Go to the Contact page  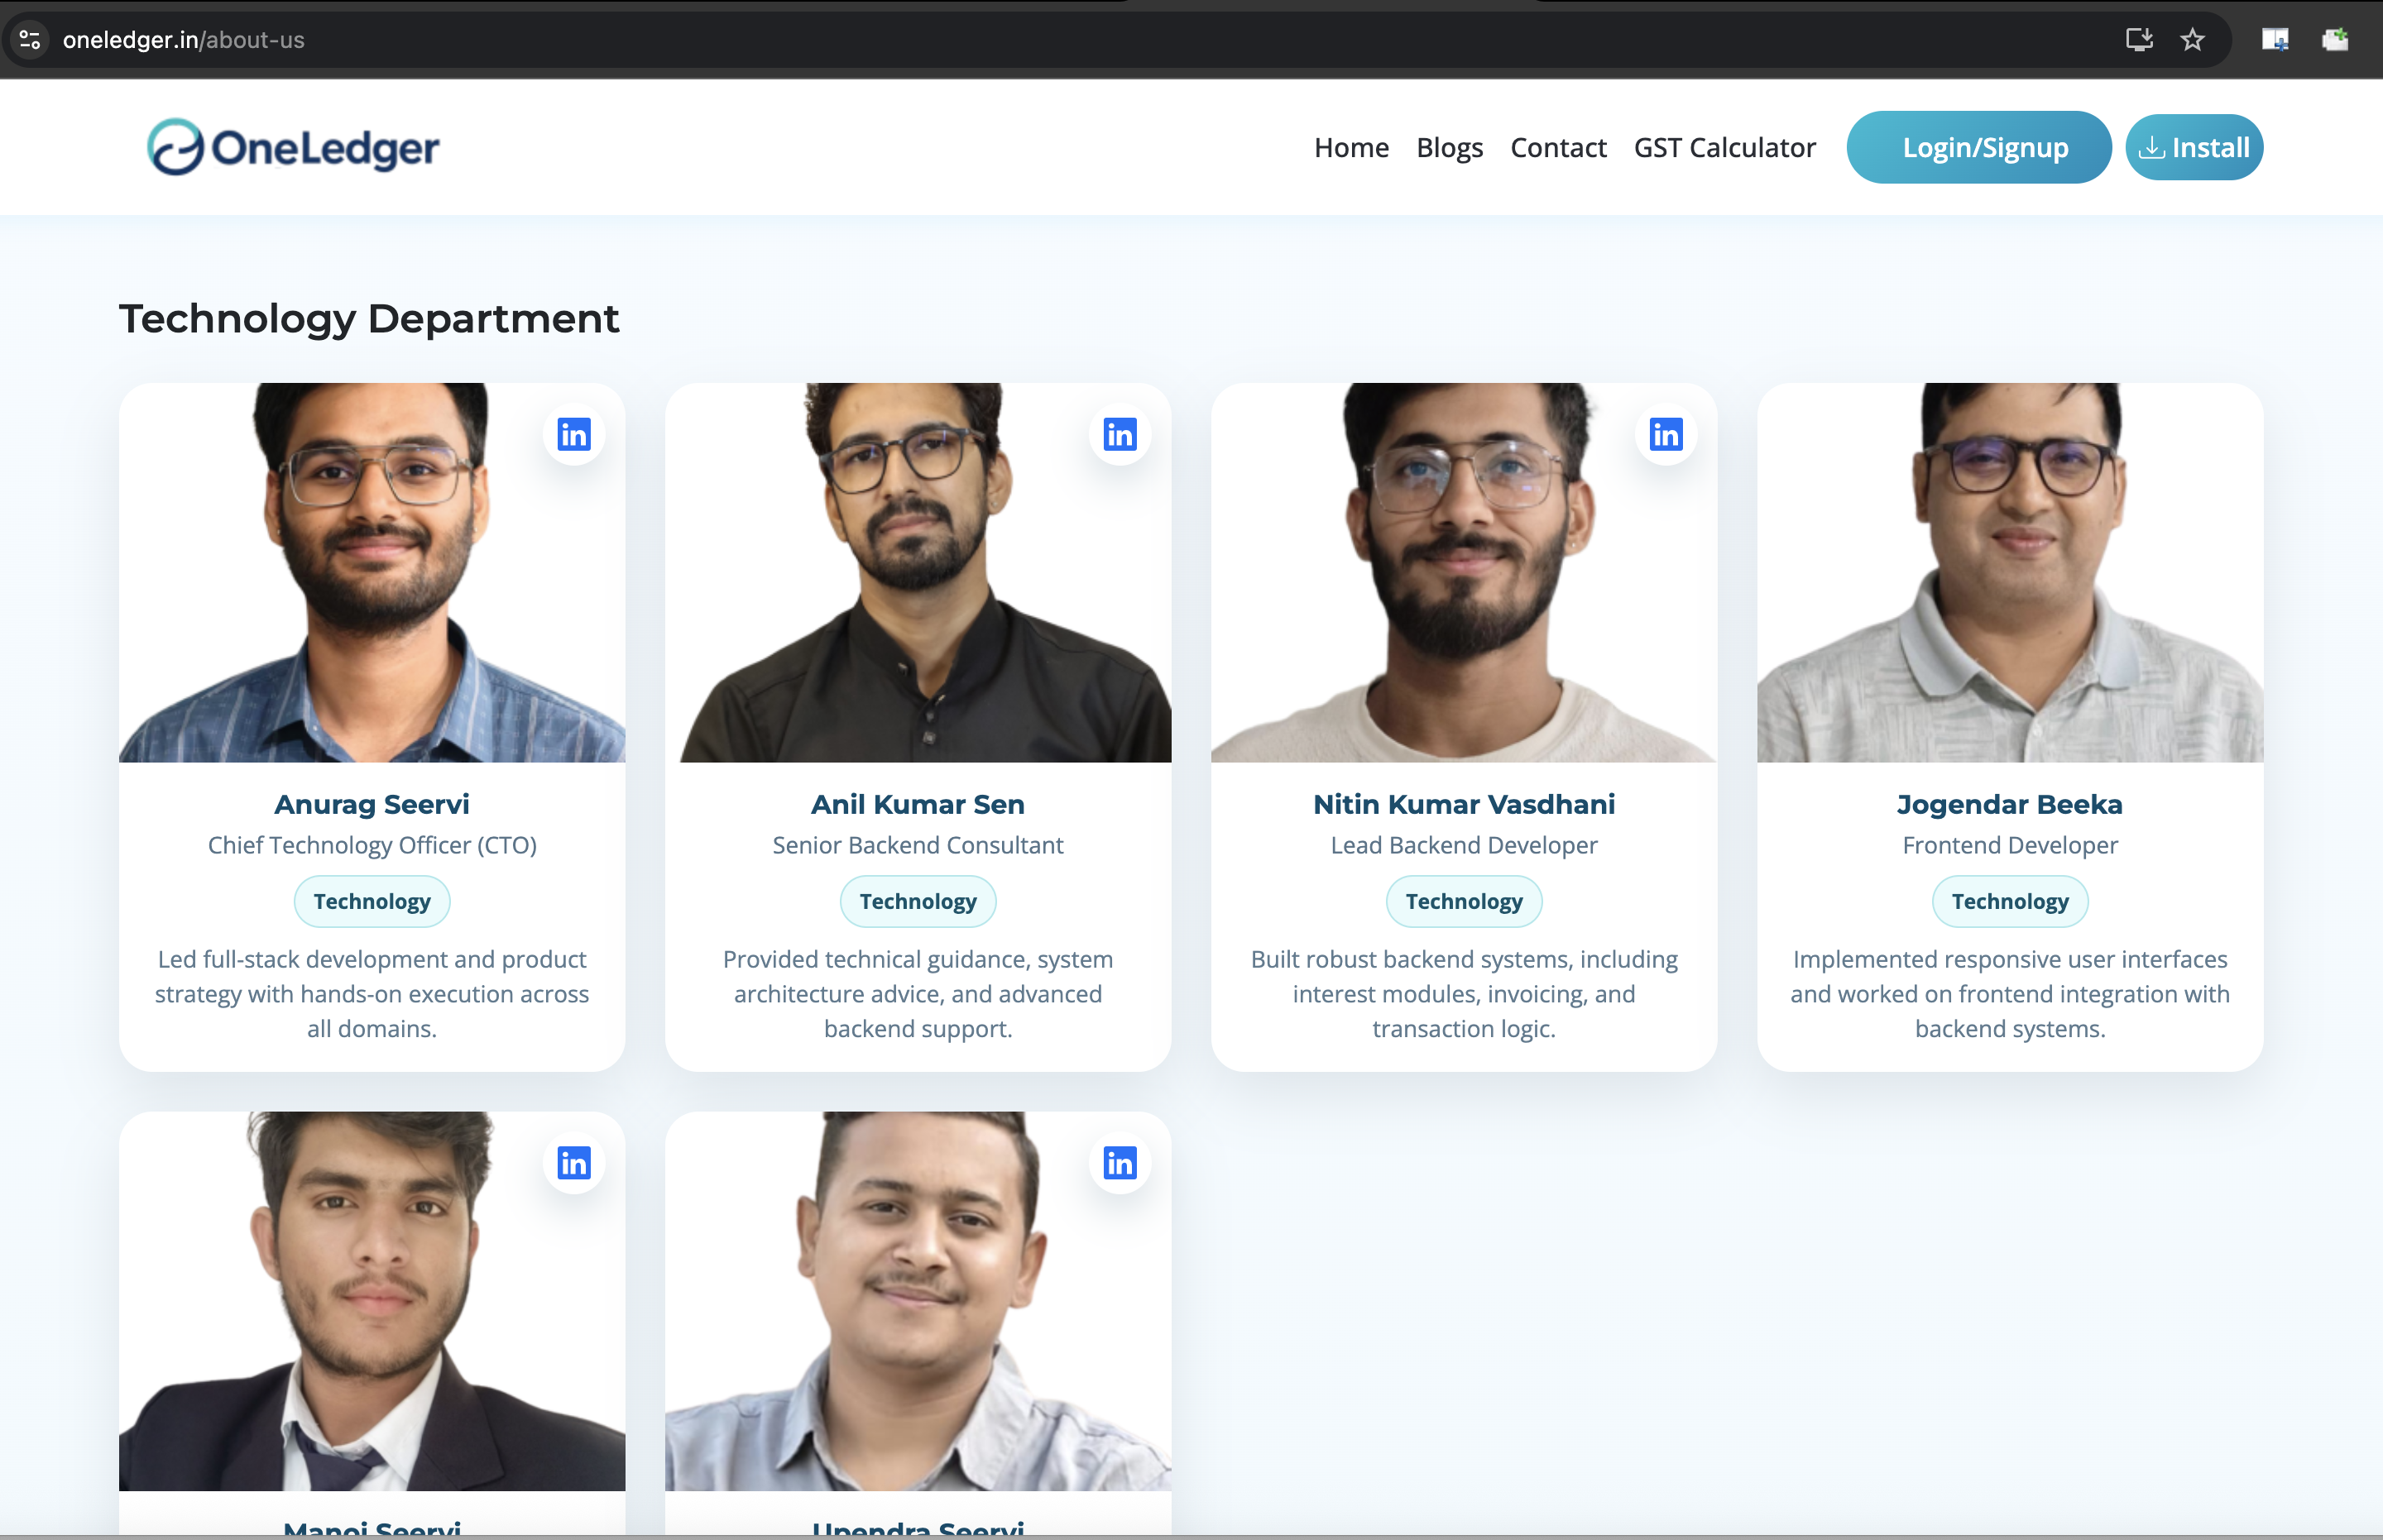coord(1558,147)
